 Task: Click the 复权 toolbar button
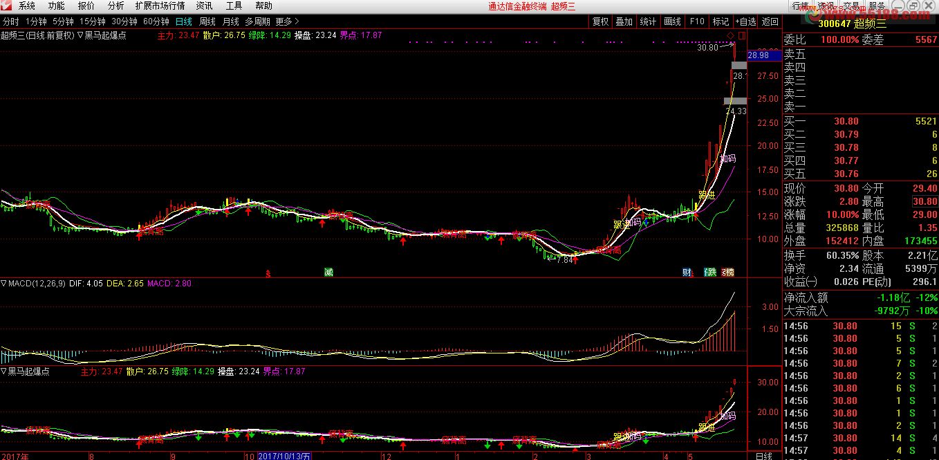pos(601,21)
